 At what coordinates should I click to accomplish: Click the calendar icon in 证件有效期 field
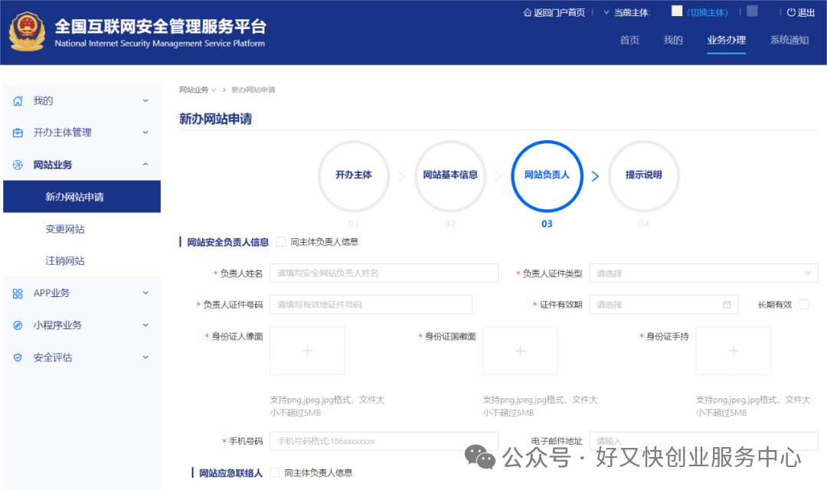(x=727, y=305)
